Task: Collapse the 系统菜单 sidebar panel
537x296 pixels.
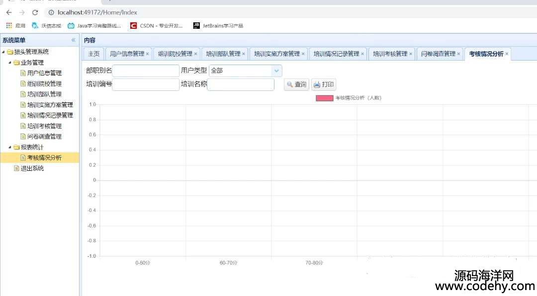Action: (73, 40)
